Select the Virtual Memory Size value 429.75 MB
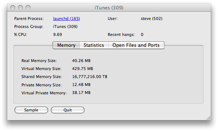The width and height of the screenshot is (218, 131). pyautogui.click(x=83, y=69)
